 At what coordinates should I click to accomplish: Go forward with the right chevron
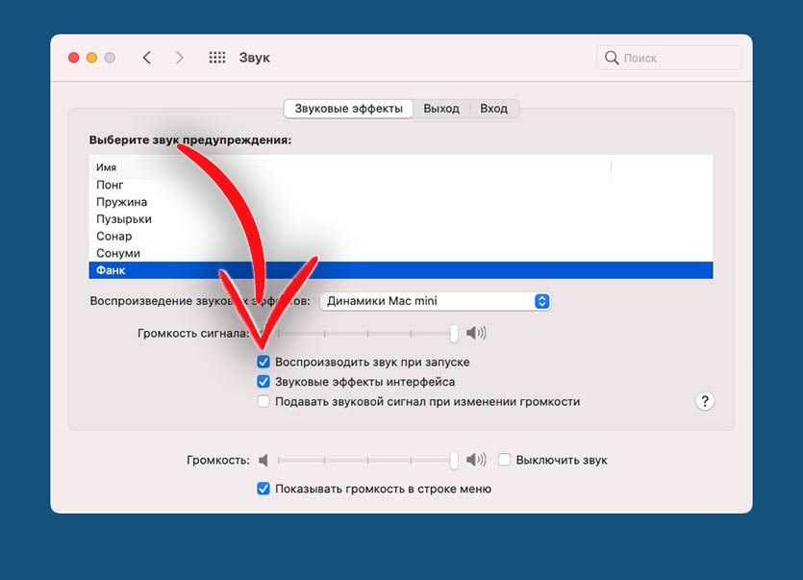[x=179, y=58]
